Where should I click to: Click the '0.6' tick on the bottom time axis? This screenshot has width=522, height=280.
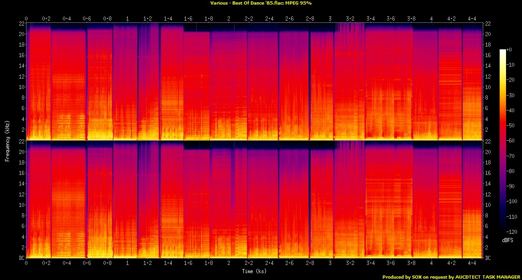[x=87, y=263]
